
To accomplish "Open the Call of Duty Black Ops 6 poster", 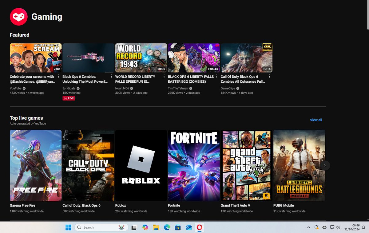I will point(88,165).
